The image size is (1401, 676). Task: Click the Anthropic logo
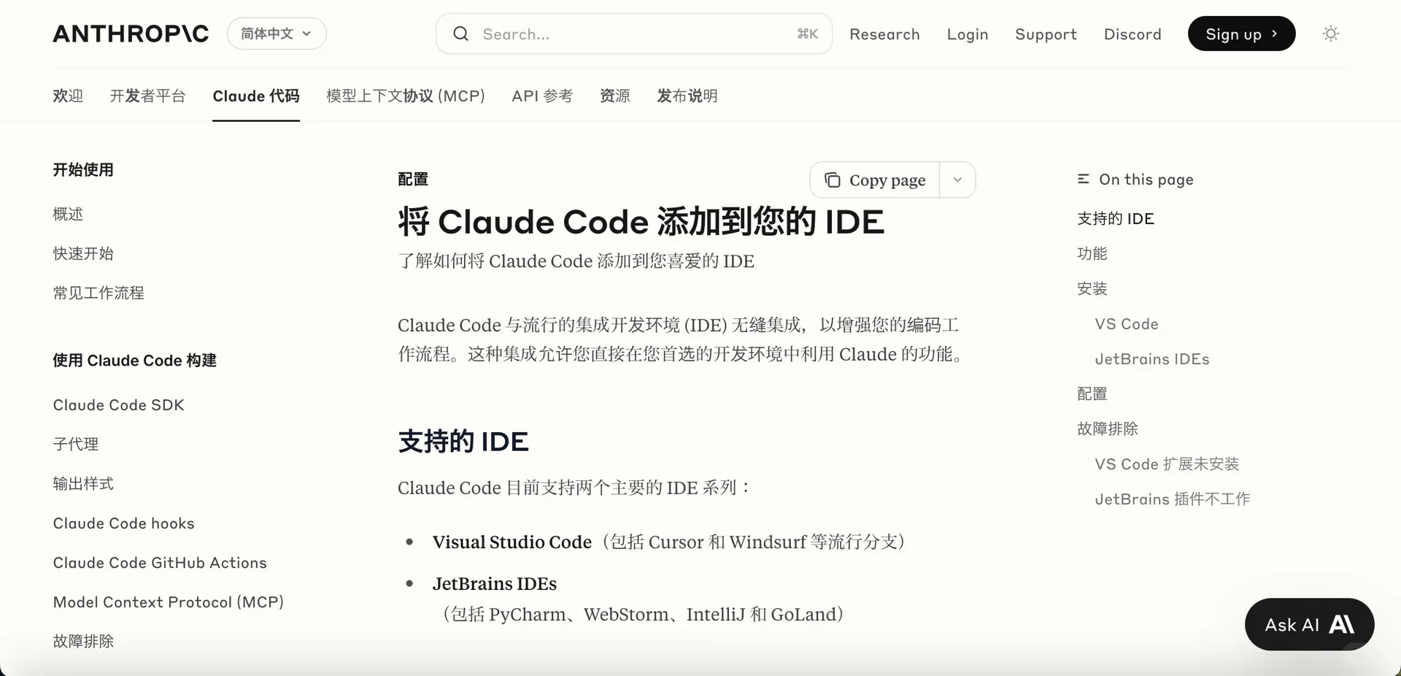tap(131, 34)
